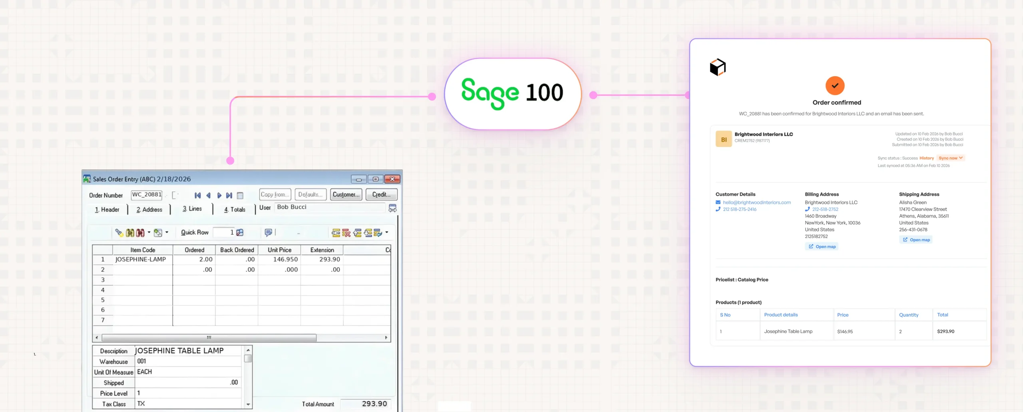Click the lines grid horizontal scrollbar thumb
1023x412 pixels.
(209, 338)
